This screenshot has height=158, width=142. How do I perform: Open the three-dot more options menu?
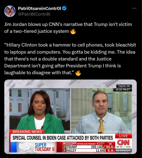(134, 8)
